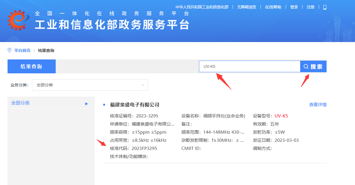Open 无障碍浏览 link
Image resolution: width=355 pixels, height=185 pixels.
click(x=247, y=7)
